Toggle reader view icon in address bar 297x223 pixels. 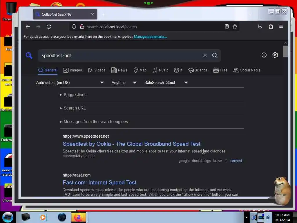pos(227,26)
